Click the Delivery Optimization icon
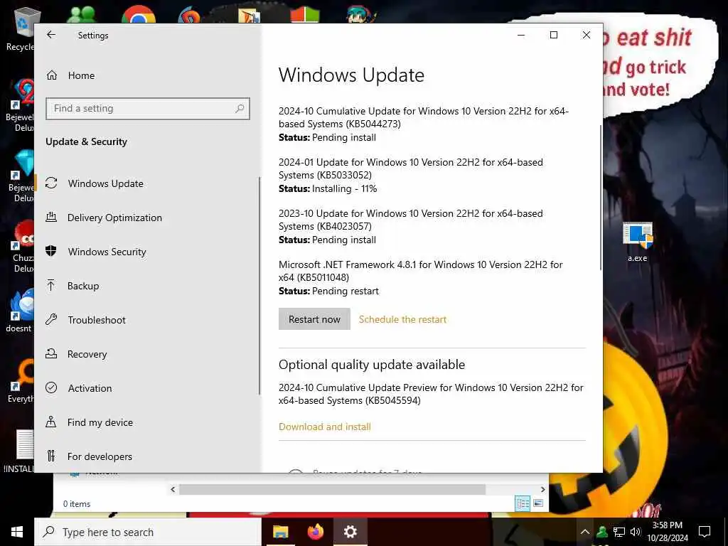This screenshot has width=728, height=546. click(x=51, y=217)
